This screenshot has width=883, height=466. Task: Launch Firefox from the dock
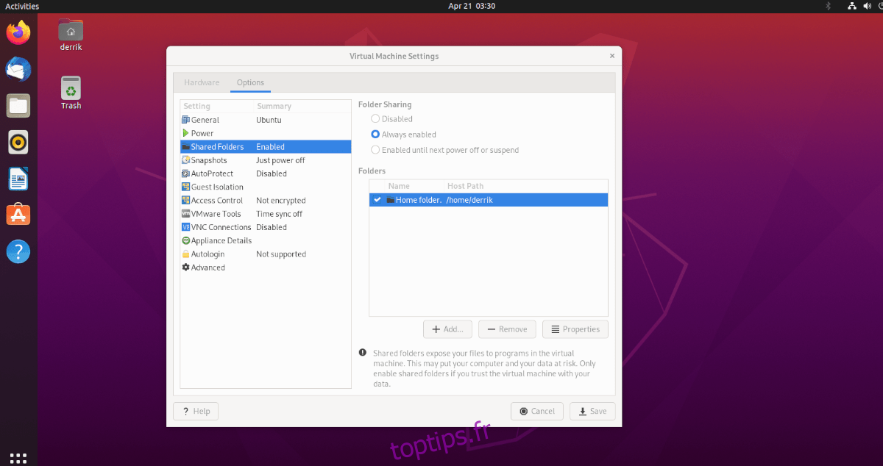click(18, 32)
